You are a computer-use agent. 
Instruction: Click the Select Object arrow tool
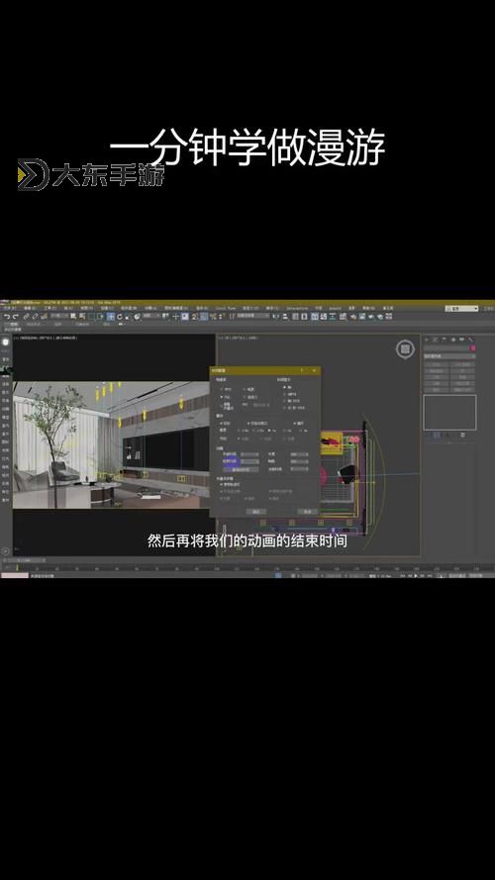tap(73, 317)
